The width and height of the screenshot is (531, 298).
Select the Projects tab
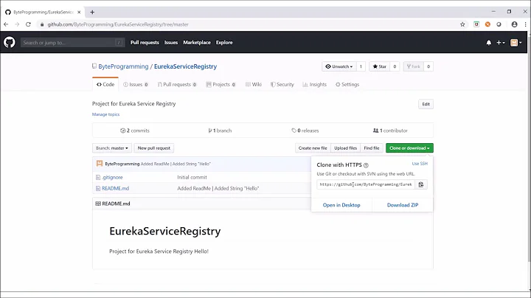221,84
